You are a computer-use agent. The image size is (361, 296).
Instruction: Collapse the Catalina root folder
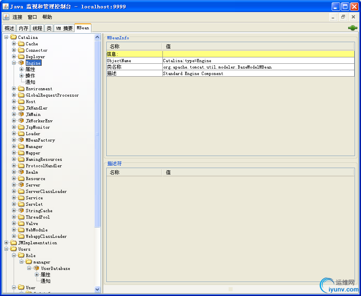point(6,37)
